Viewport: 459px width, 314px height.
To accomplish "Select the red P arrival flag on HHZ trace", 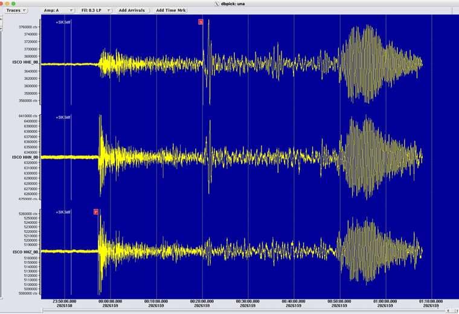I will [x=96, y=211].
